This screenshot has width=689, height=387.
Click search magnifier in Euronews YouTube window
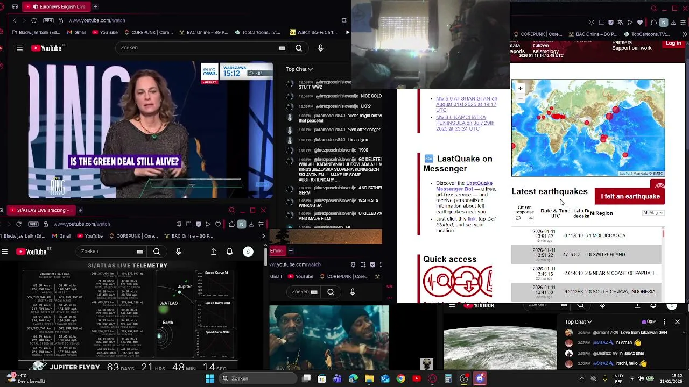pyautogui.click(x=299, y=48)
